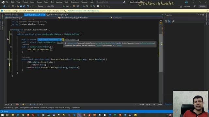209x117 pixels.
Task: Click the warnings count indicator in the editor footer
Action: coord(24,104)
